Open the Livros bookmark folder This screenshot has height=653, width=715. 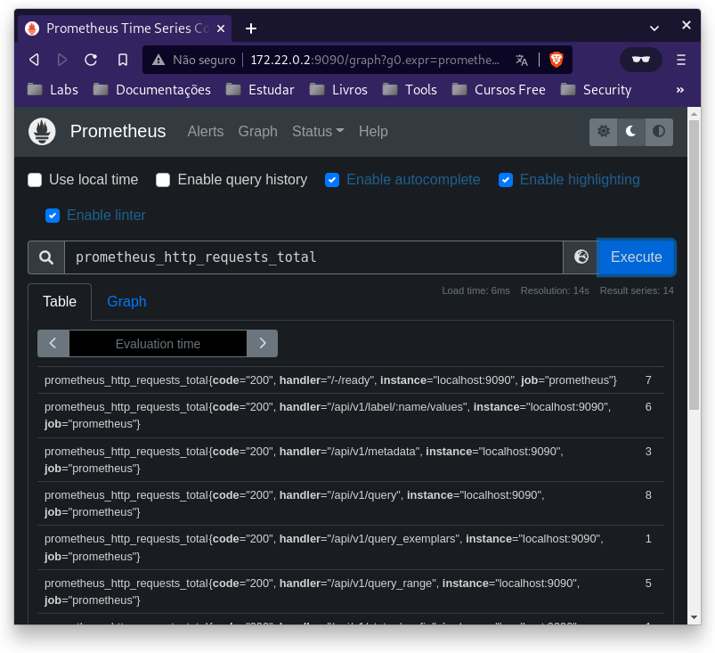click(338, 89)
